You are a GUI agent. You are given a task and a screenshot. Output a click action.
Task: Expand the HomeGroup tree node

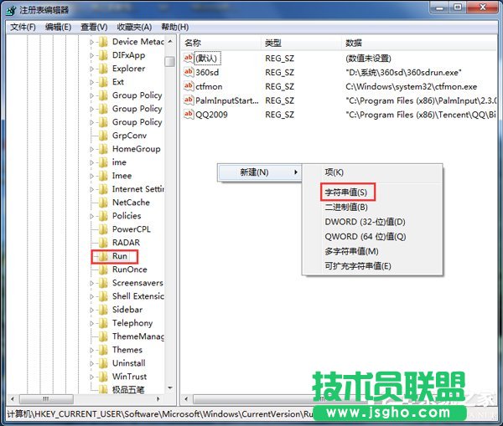coord(91,149)
